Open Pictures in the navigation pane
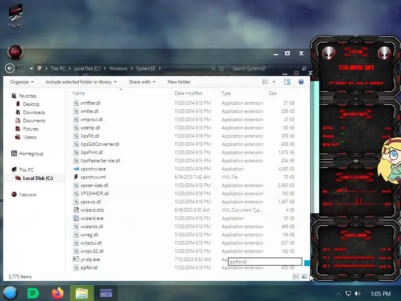Image resolution: width=401 pixels, height=301 pixels. [31, 129]
